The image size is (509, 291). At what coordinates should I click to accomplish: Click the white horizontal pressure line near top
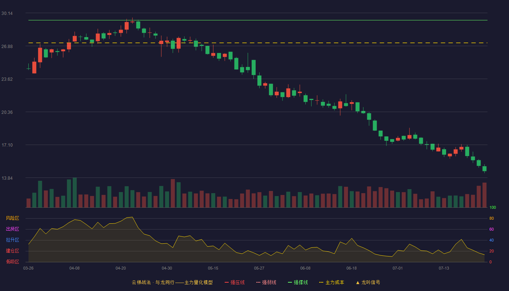click(258, 20)
